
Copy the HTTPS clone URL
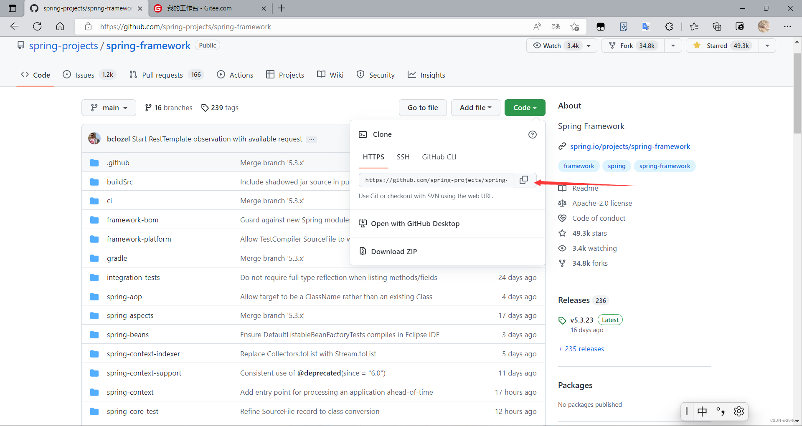click(524, 180)
